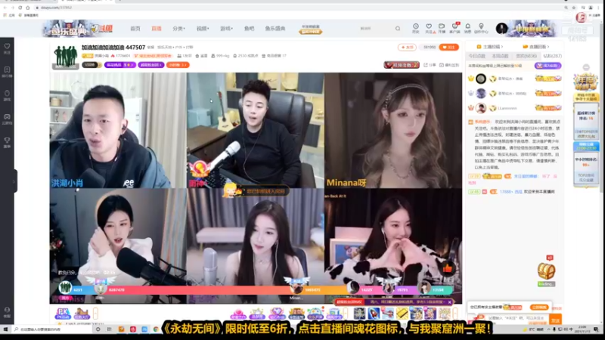Click the orange 关注 follow button

[448, 47]
